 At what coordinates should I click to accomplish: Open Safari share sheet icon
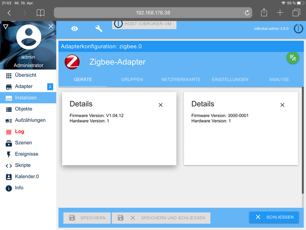click(x=264, y=13)
